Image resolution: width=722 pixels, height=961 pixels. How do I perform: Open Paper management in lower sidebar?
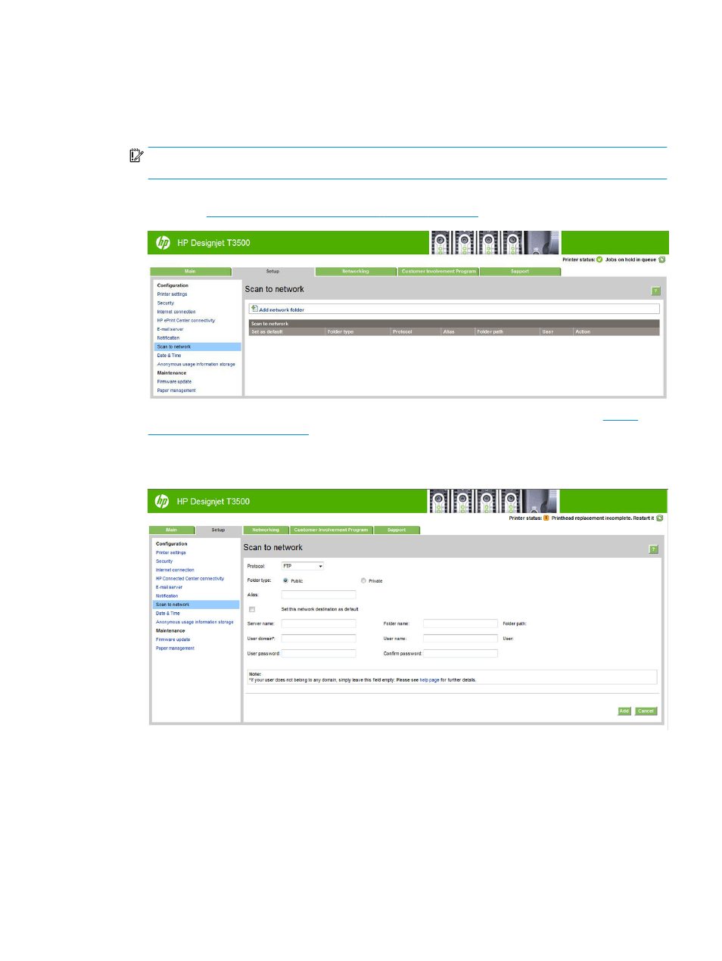point(175,648)
